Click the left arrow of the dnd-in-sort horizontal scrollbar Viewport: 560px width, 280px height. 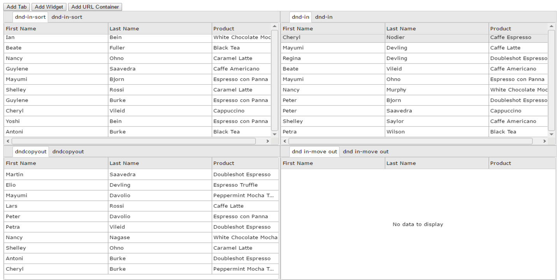(x=8, y=141)
